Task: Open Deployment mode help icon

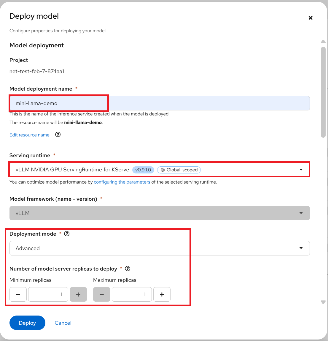Action: (x=67, y=234)
